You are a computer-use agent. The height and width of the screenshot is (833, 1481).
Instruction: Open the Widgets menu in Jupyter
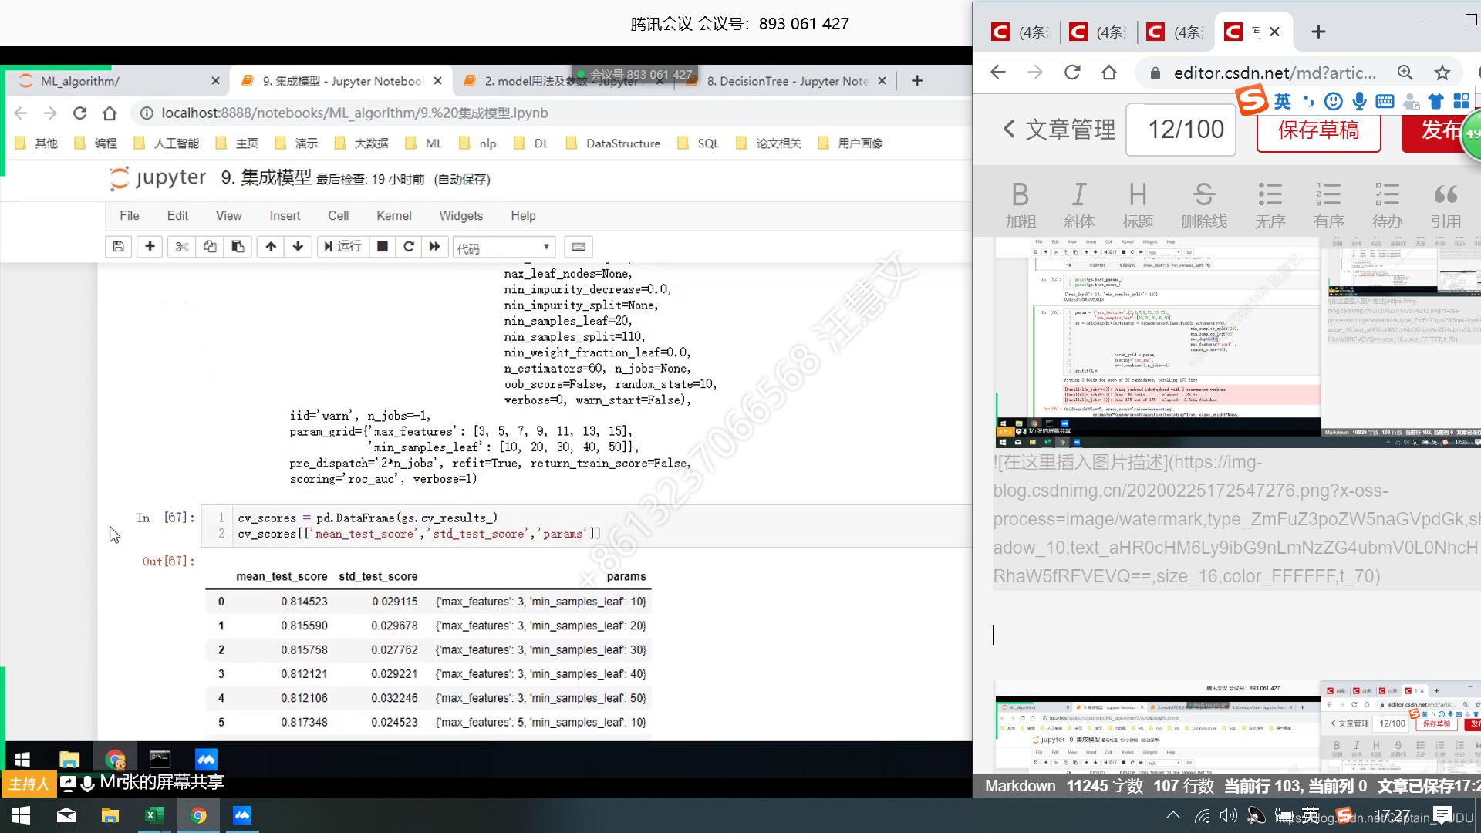click(x=460, y=216)
